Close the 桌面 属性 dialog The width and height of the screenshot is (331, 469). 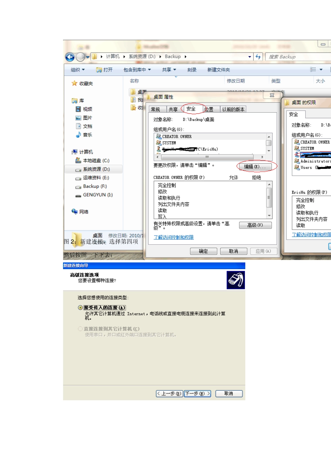(272, 95)
